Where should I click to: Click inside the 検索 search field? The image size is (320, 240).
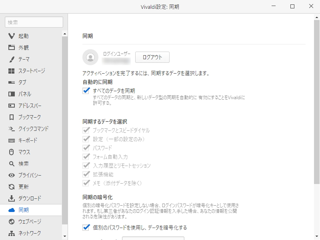click(x=33, y=22)
